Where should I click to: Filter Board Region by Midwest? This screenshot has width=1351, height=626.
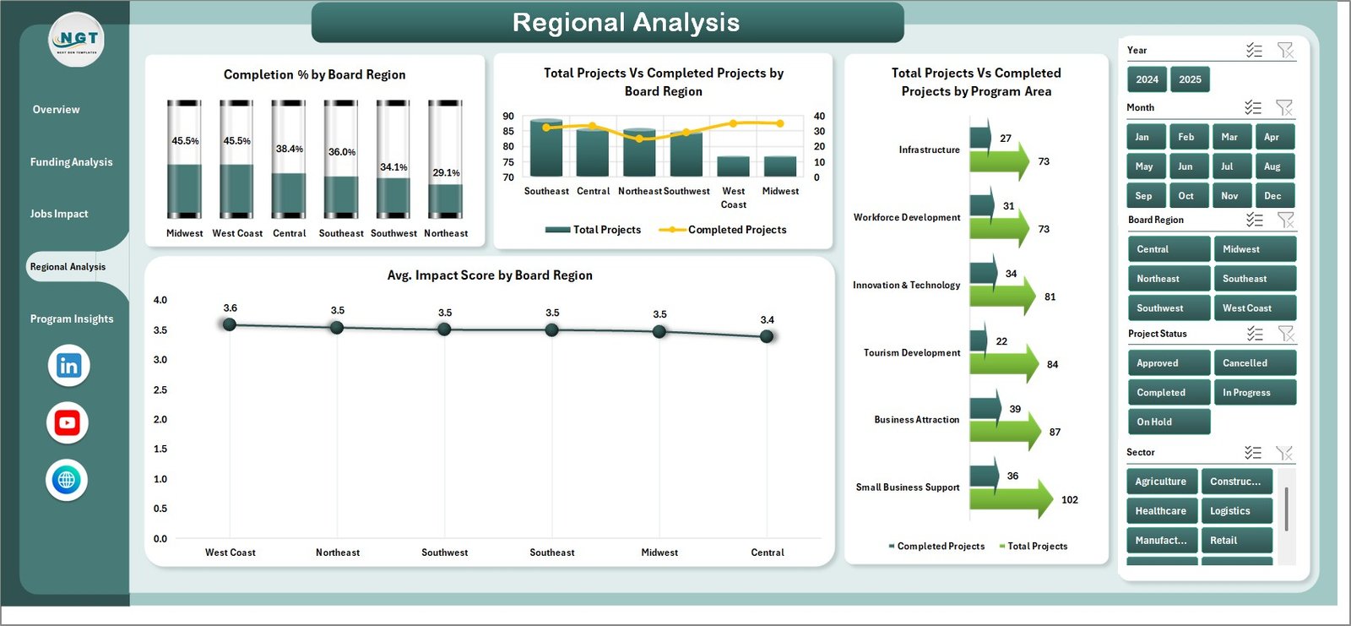[1256, 249]
